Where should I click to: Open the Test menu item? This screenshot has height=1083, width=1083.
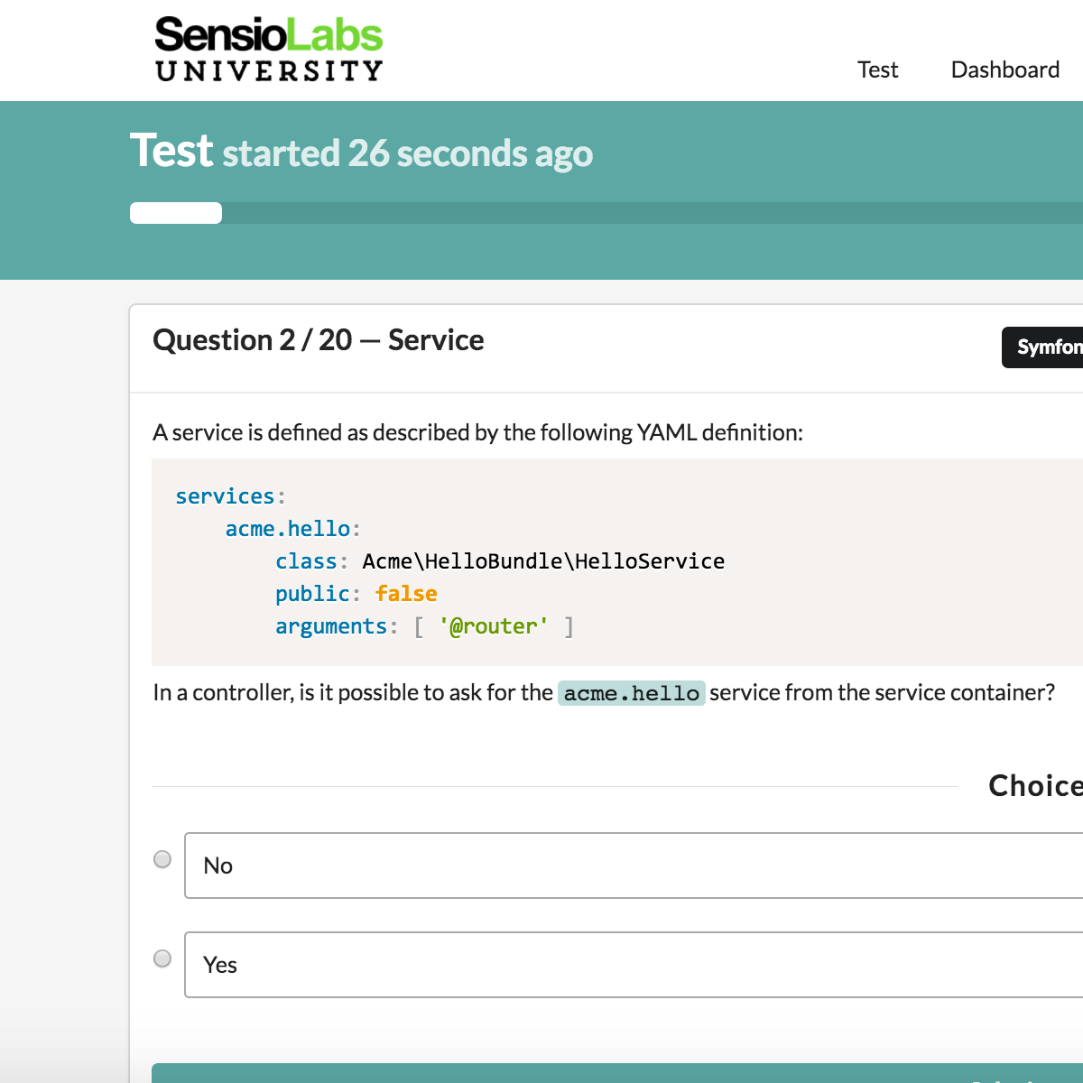click(877, 69)
